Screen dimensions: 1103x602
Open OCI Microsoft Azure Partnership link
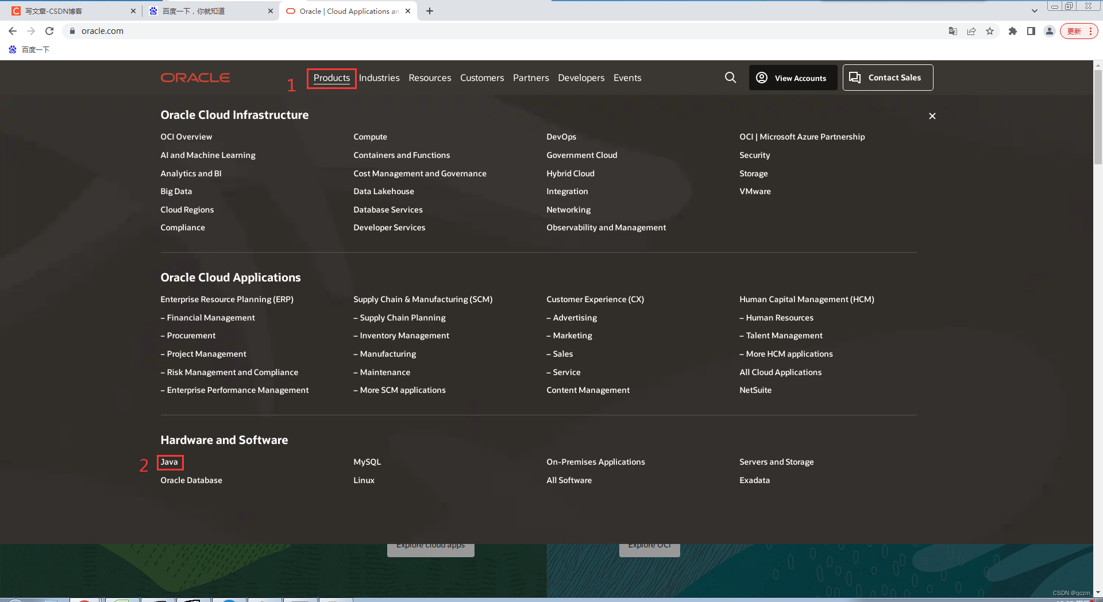click(x=802, y=137)
